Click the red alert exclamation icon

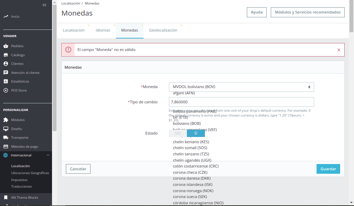68,50
